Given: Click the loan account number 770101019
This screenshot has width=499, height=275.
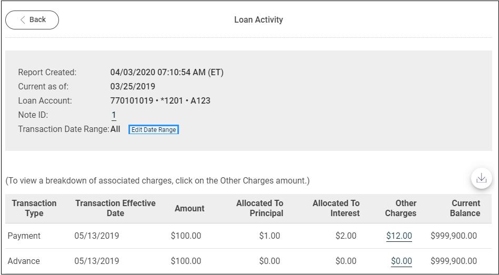Looking at the screenshot, I should click(131, 100).
